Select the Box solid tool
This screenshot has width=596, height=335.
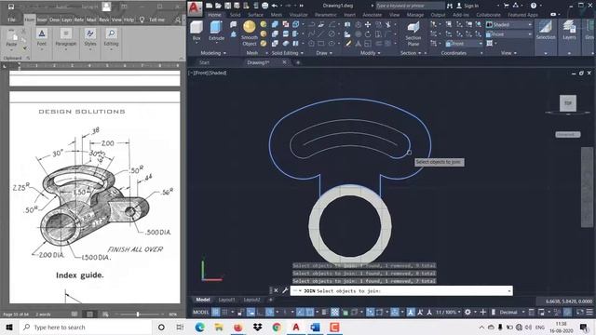[196, 31]
